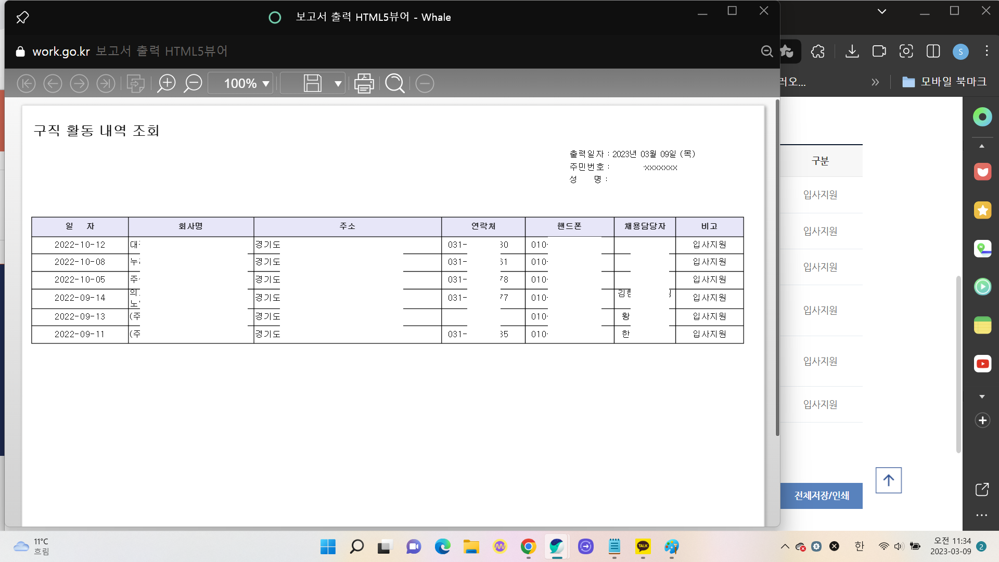Go to first page arrow icon
The height and width of the screenshot is (562, 999).
point(26,83)
